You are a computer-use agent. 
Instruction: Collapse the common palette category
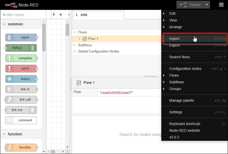[5, 24]
